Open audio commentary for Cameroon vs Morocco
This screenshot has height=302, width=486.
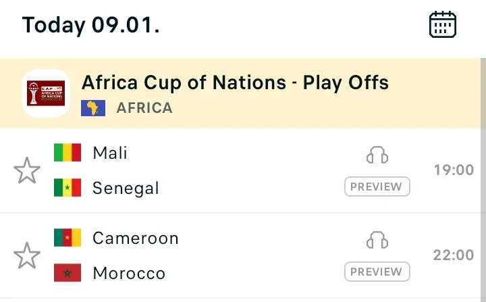(x=377, y=240)
